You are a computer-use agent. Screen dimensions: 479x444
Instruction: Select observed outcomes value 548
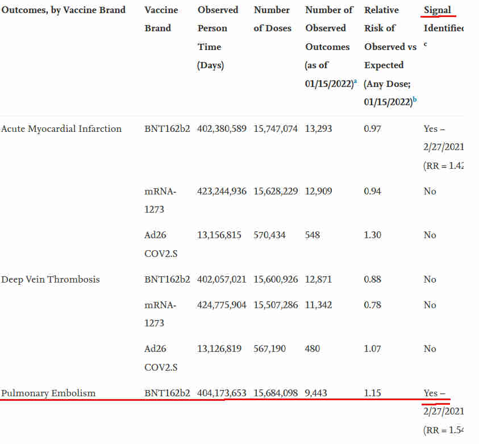312,235
